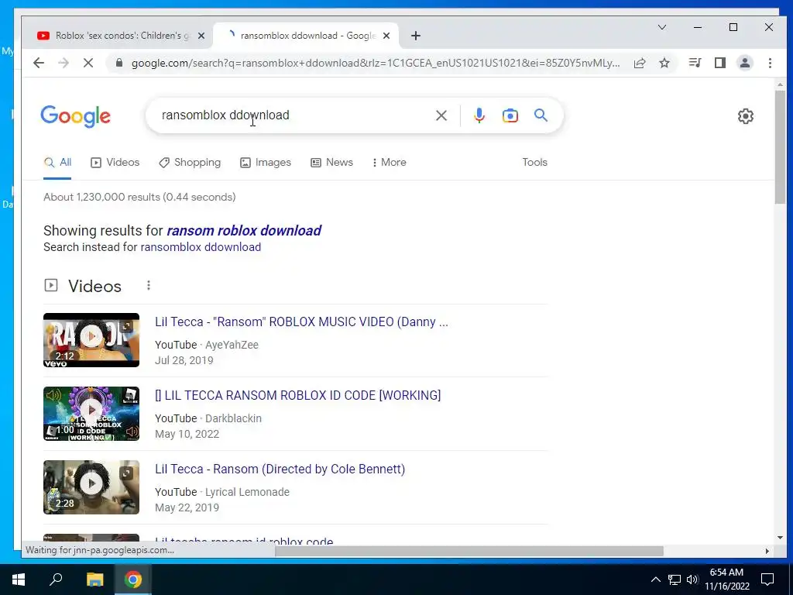Share this page from the address bar
The image size is (793, 595).
[x=640, y=63]
